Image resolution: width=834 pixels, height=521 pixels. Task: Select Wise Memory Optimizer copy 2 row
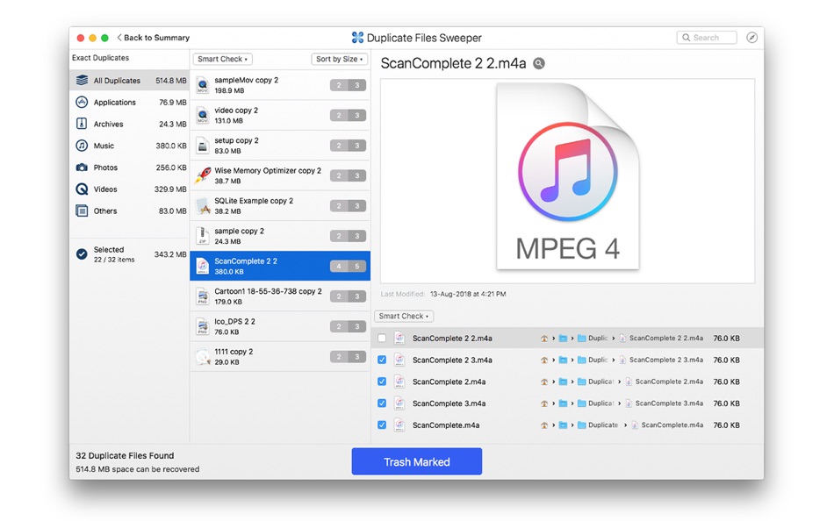pyautogui.click(x=280, y=175)
